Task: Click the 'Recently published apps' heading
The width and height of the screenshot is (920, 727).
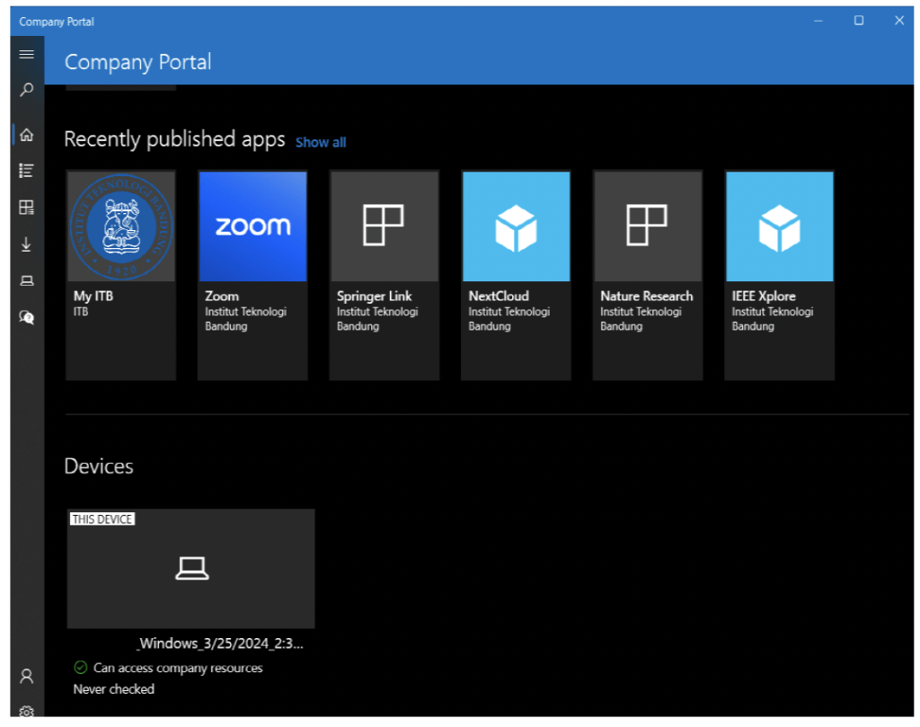Action: [174, 139]
